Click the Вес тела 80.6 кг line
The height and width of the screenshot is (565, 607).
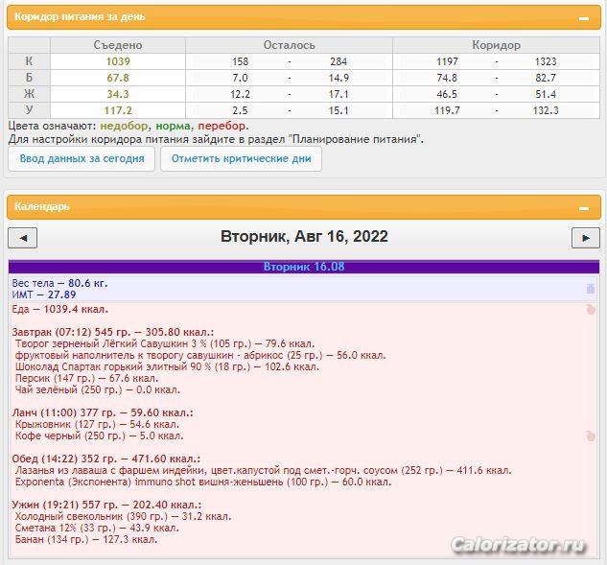pos(59,284)
